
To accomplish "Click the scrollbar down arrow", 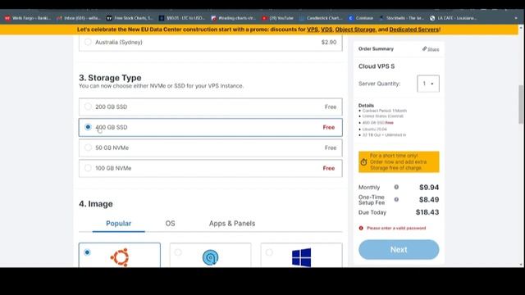I will pos(521,265).
